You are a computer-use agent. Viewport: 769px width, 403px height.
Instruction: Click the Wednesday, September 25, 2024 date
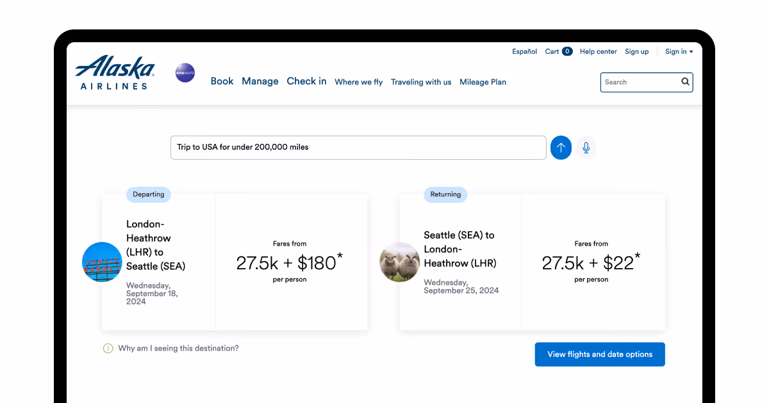461,287
